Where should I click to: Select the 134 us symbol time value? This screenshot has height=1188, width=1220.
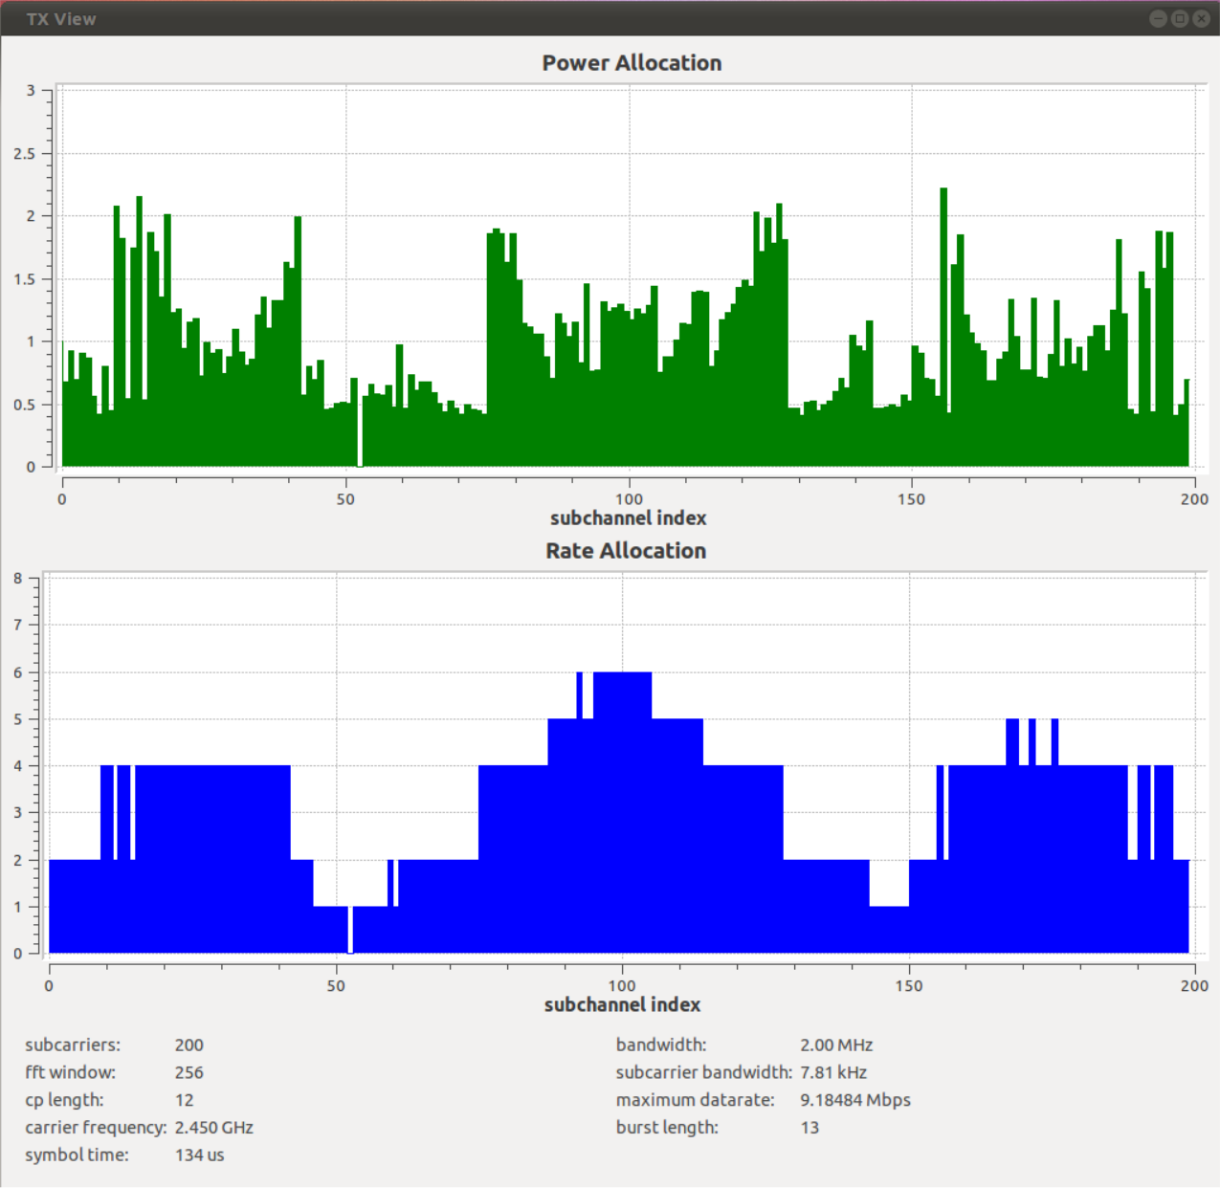coord(199,1155)
